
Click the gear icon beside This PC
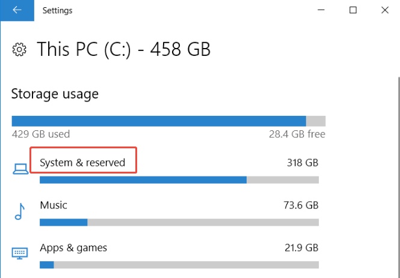19,49
